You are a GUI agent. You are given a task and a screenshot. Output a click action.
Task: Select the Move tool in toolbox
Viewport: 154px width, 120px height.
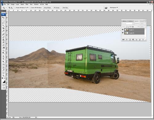click(x=3, y=18)
